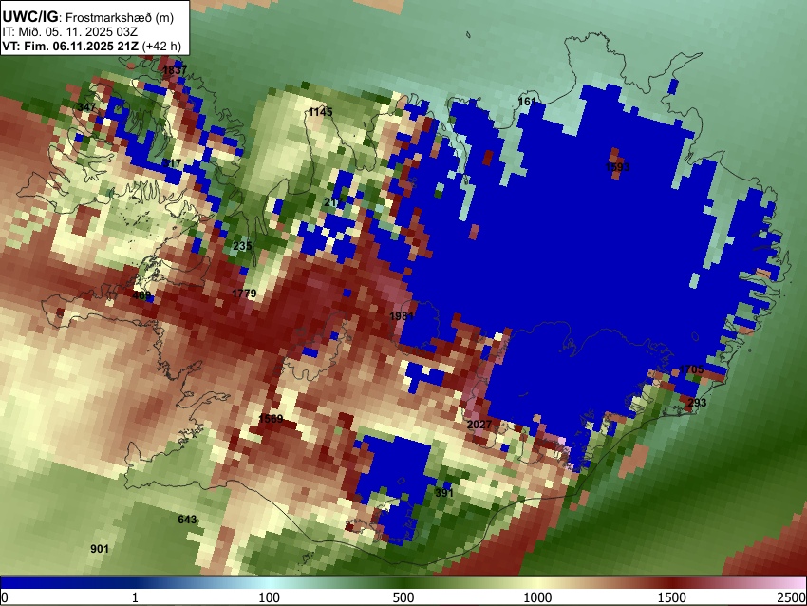
Task: Click the map value label 1981
Action: [402, 316]
